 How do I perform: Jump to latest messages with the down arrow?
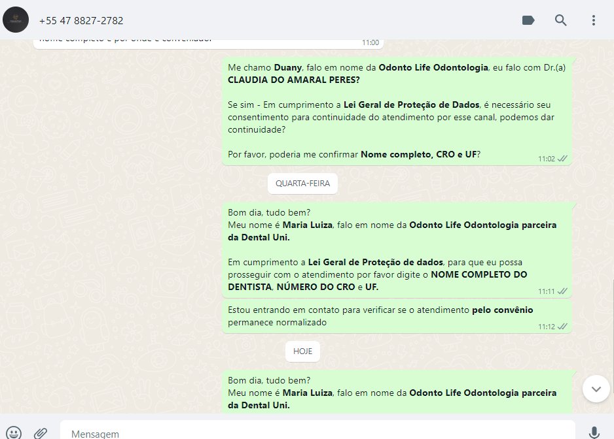click(x=596, y=389)
